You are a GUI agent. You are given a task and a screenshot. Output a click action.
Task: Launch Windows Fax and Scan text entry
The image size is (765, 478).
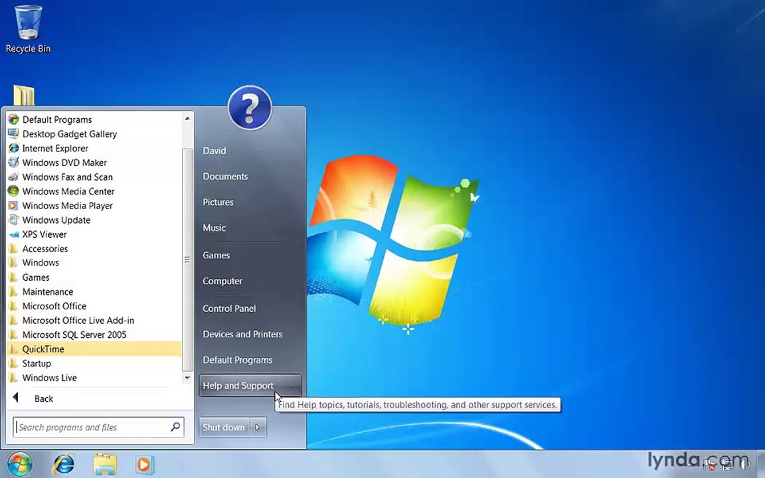click(67, 177)
